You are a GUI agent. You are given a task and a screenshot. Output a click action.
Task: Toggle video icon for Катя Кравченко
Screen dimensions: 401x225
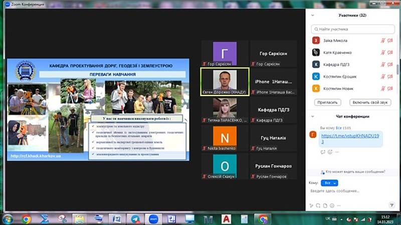390,52
